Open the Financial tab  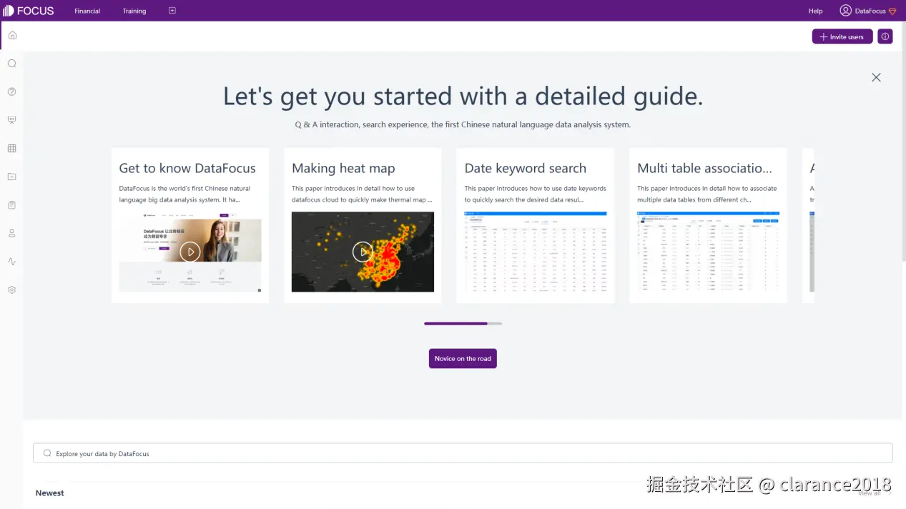87,11
